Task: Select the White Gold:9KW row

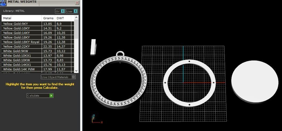Action: coord(38,51)
